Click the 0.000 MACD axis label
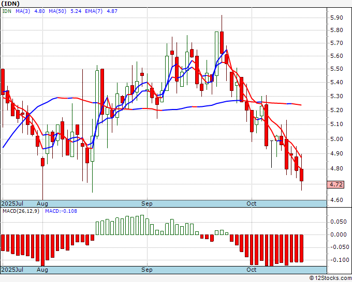 point(339,234)
